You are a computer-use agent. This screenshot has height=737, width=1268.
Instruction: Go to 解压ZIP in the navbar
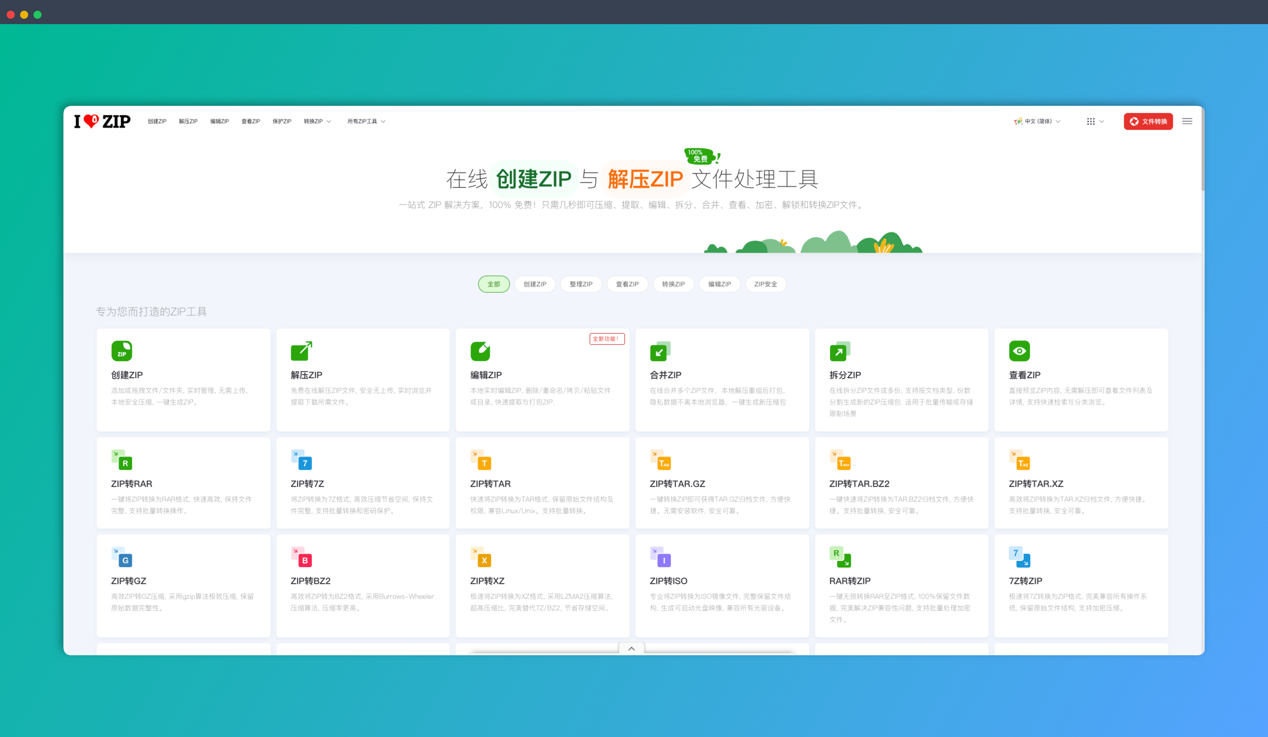click(188, 121)
